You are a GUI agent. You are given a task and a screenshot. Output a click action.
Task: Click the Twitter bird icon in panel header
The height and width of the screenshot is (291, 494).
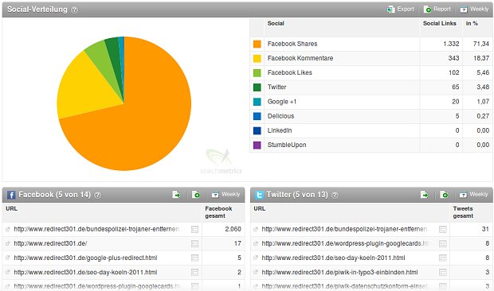point(259,195)
